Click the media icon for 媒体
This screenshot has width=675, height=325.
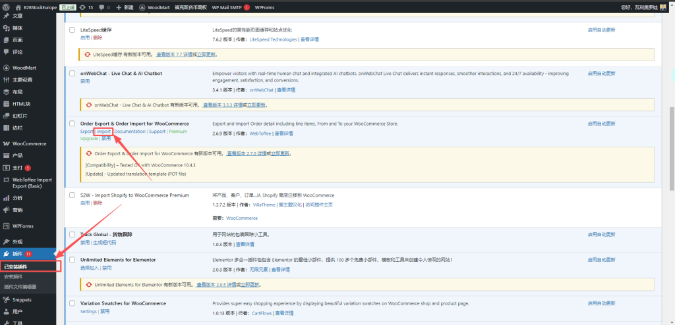(x=6, y=28)
